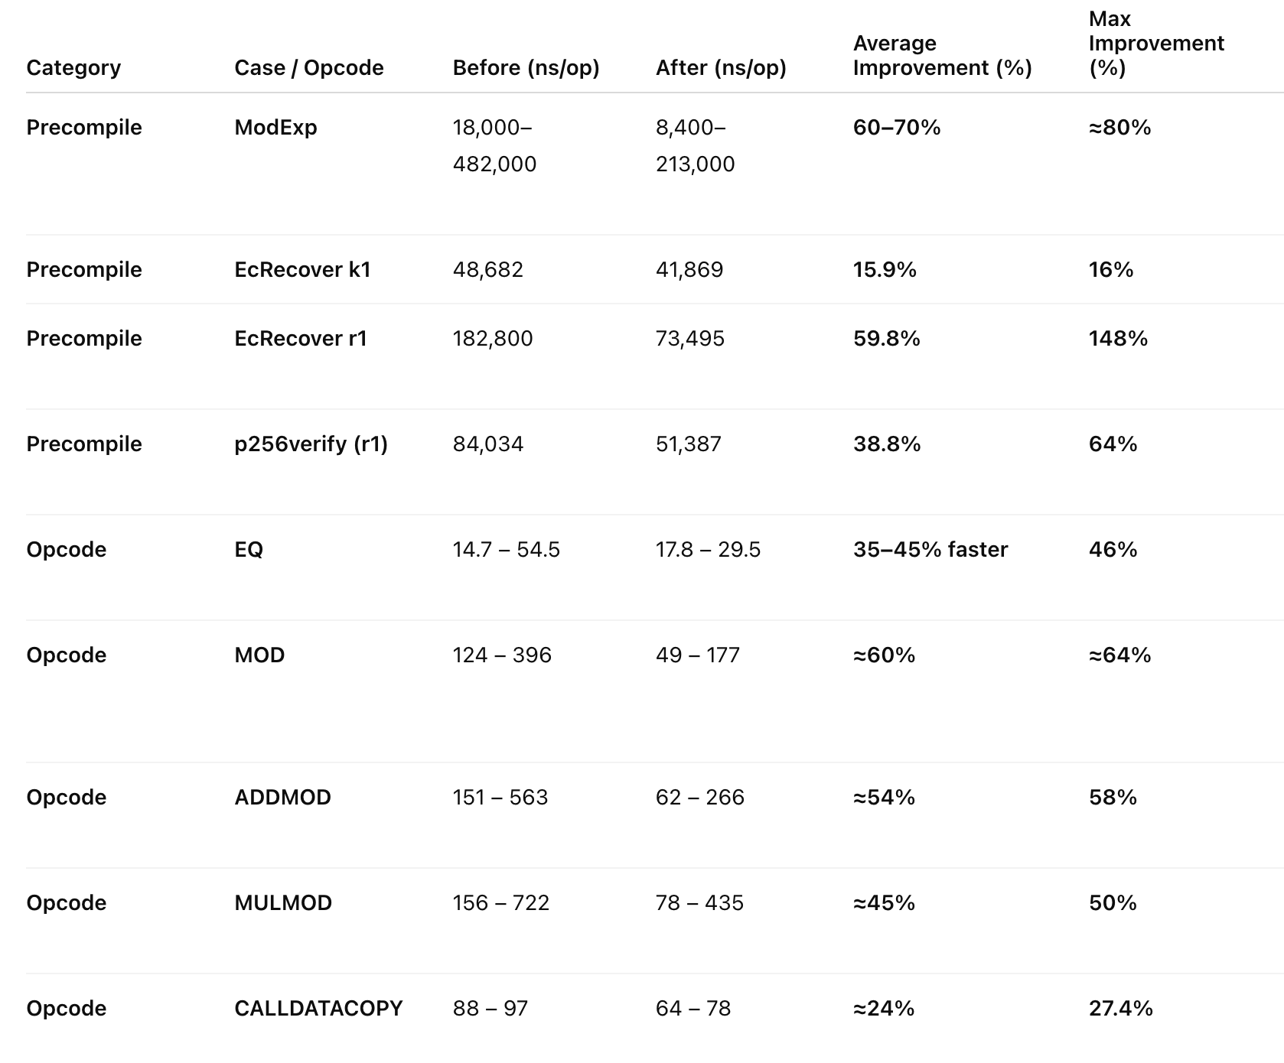Click the After (ns/op) column header

[x=721, y=68]
